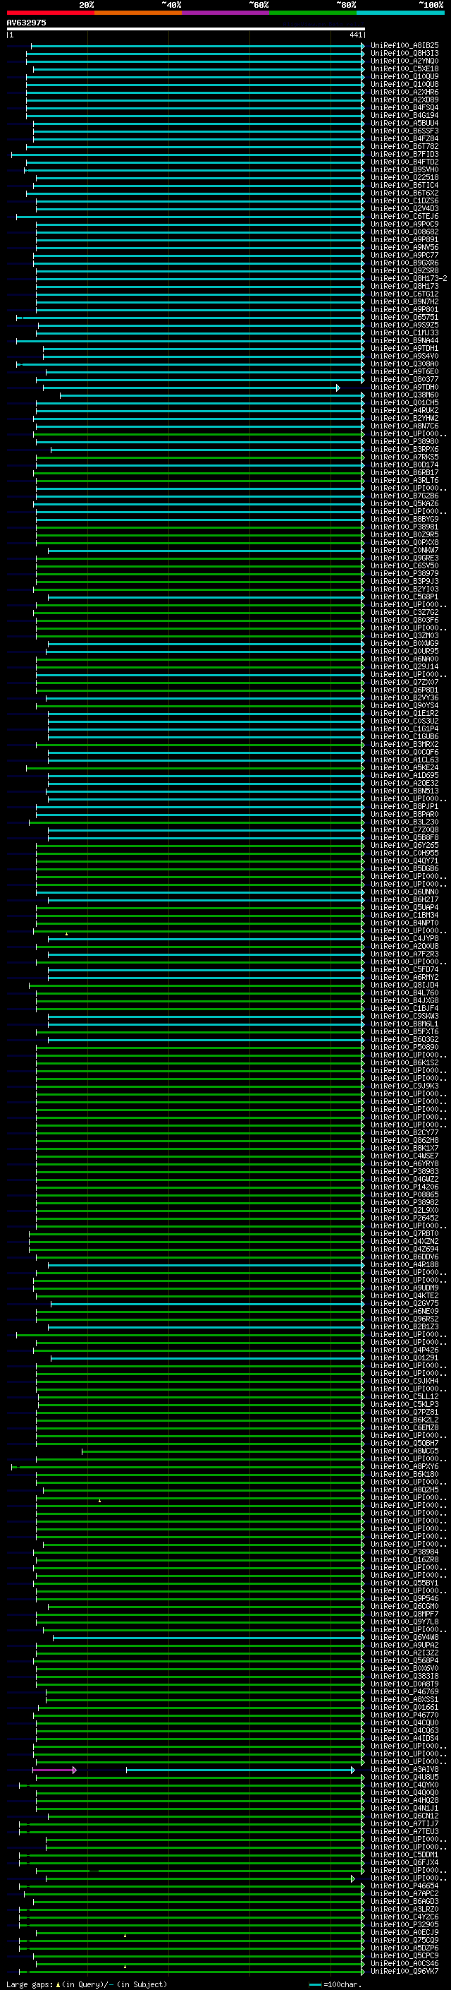Viewport: 451px width, 1990px height.
Task: Click the green ~80% identity legend bar
Action: click(x=313, y=13)
